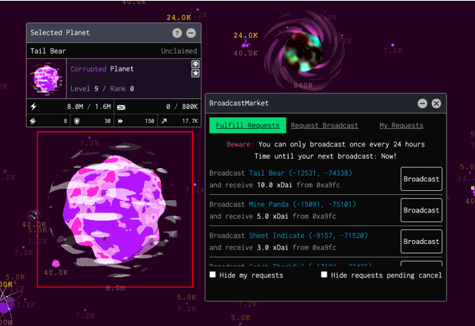Minimize the Selected Planet panel
The image size is (475, 326).
tap(191, 33)
